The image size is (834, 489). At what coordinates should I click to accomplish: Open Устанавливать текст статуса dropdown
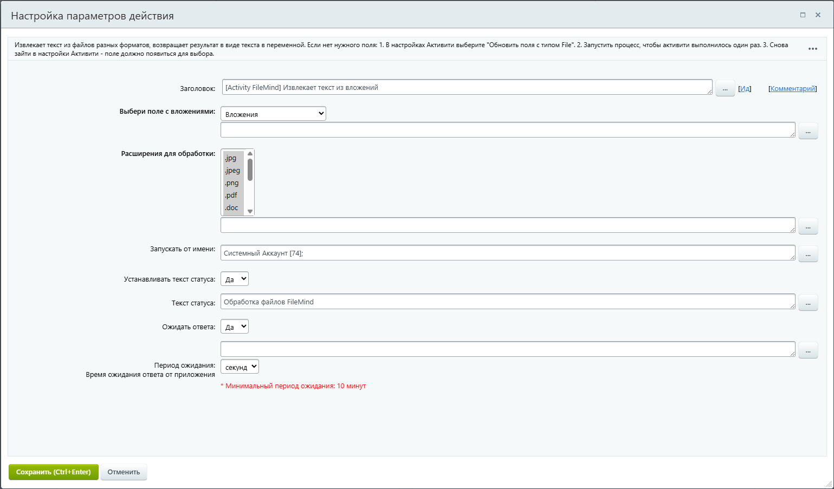(x=234, y=279)
